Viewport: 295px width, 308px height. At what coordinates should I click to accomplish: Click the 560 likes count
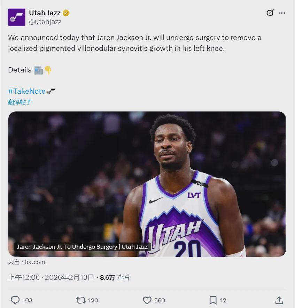click(x=160, y=300)
